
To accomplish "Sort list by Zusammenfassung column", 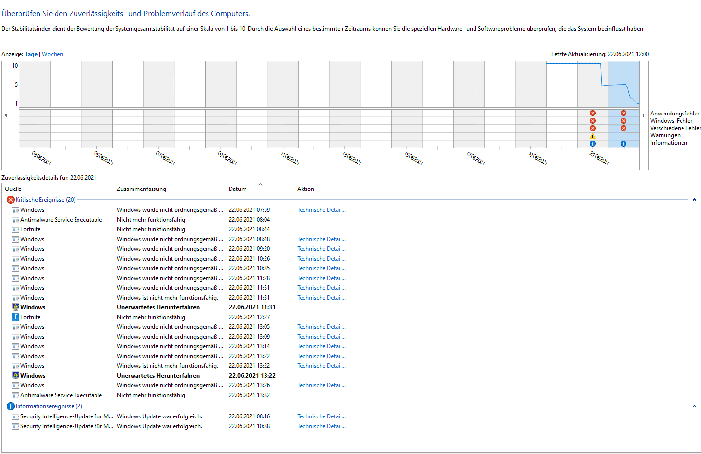I will pos(170,189).
